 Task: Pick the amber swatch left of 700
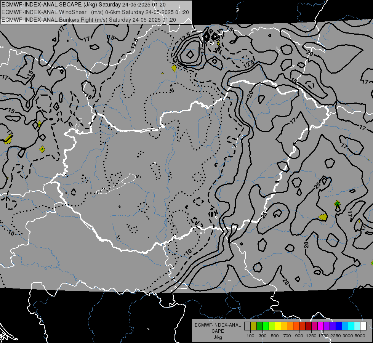284,326
